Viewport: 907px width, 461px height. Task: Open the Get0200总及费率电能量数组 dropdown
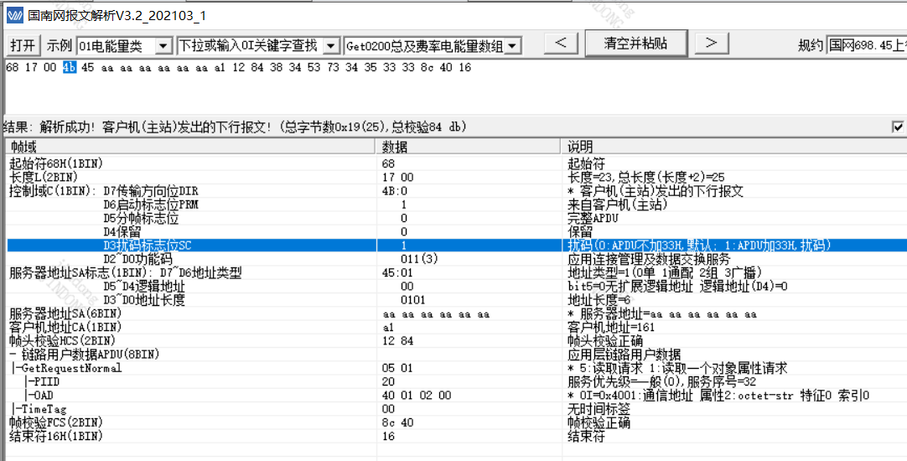[512, 46]
